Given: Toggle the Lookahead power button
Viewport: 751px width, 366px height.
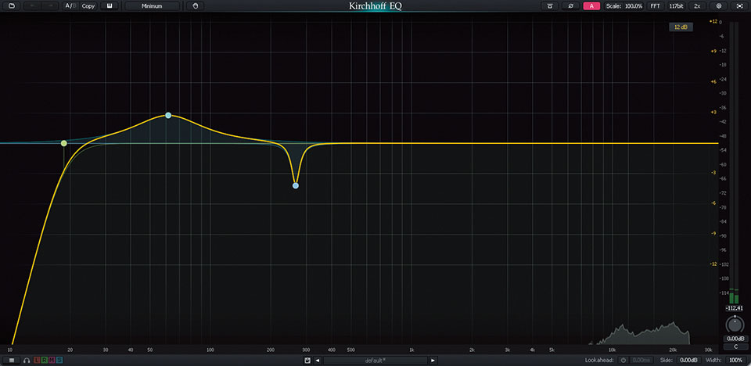Looking at the screenshot, I should click(623, 361).
